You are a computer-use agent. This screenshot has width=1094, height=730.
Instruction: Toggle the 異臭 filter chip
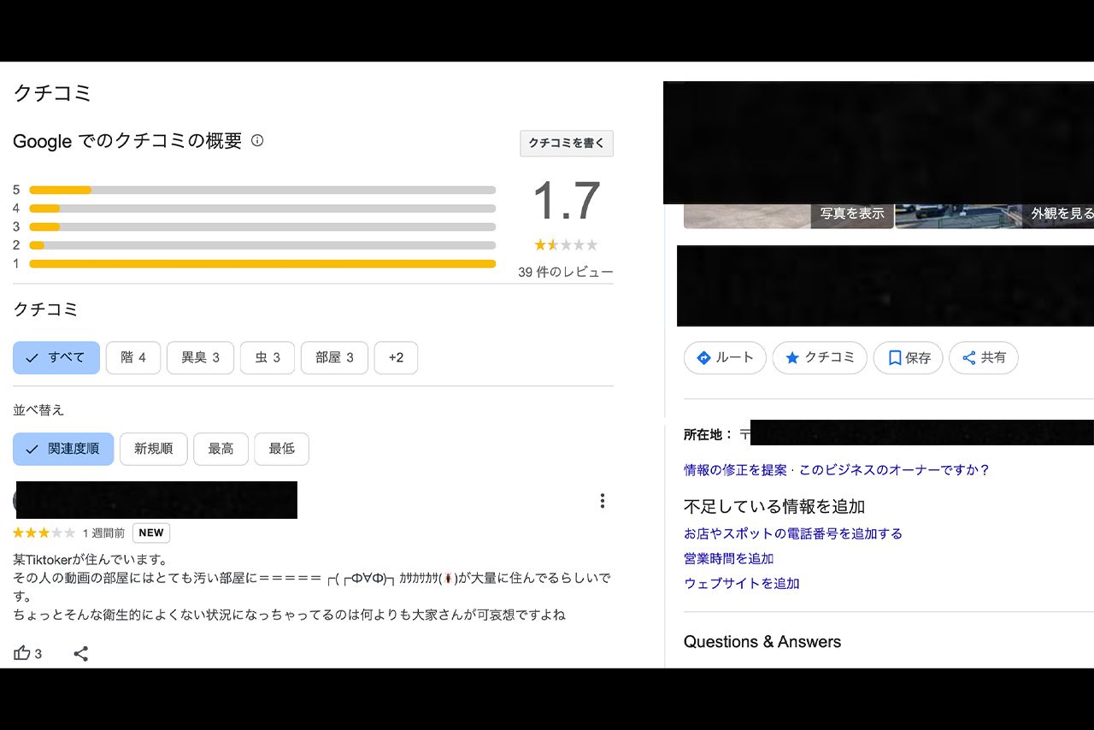[x=200, y=357]
